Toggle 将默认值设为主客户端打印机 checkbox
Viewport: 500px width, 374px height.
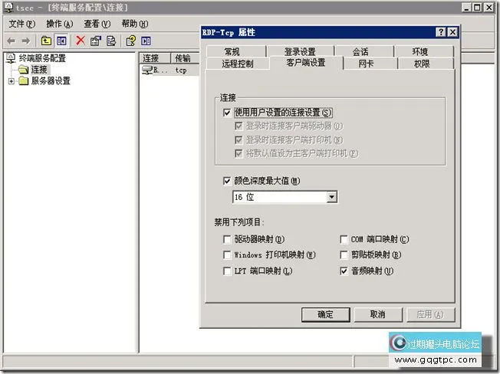pyautogui.click(x=238, y=153)
